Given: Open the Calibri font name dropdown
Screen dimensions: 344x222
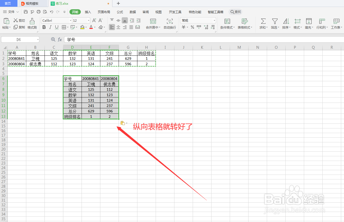Looking at the screenshot, I should click(x=70, y=20).
